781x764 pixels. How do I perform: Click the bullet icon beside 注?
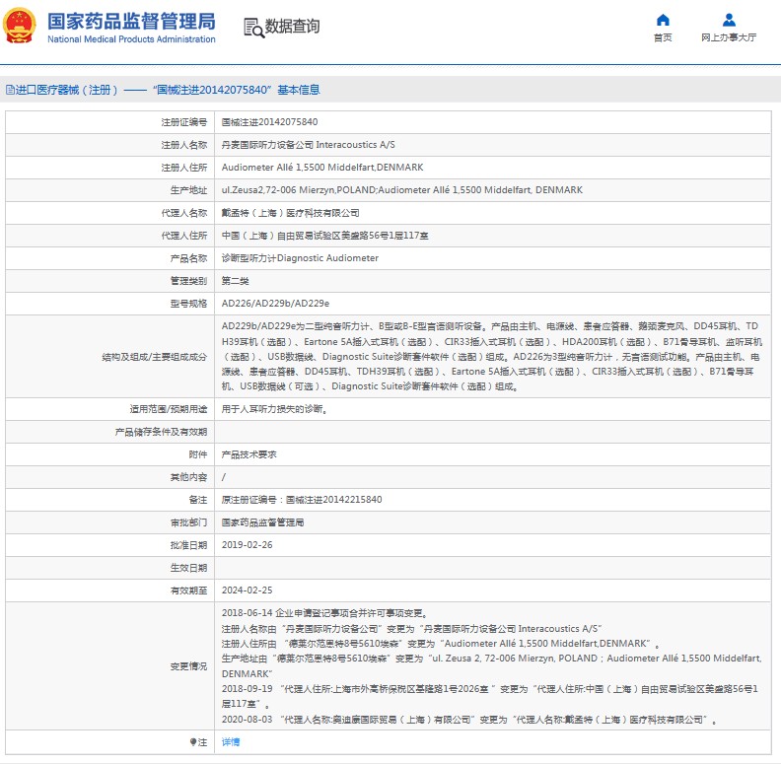pyautogui.click(x=193, y=741)
